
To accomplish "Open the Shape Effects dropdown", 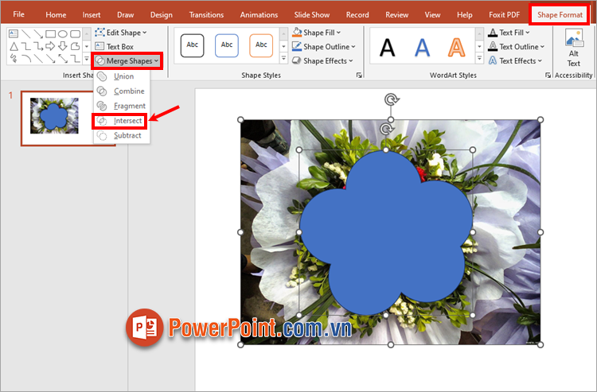I will [x=322, y=61].
